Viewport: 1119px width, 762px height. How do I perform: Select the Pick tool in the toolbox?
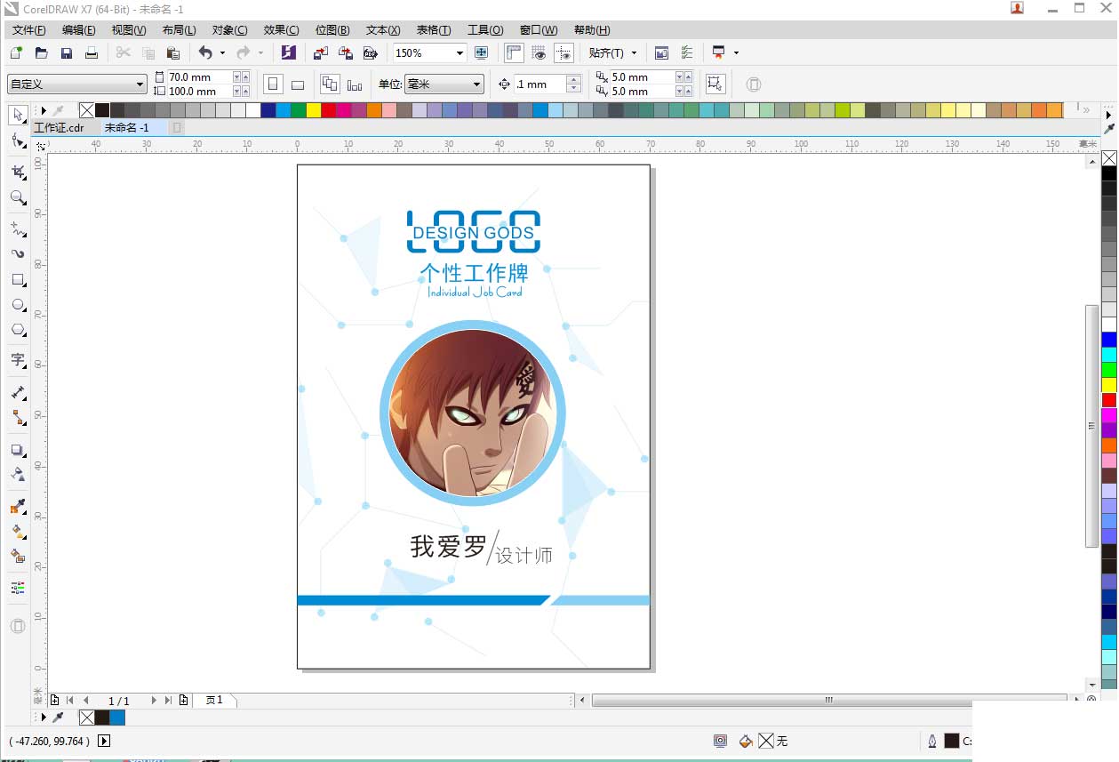[18, 115]
